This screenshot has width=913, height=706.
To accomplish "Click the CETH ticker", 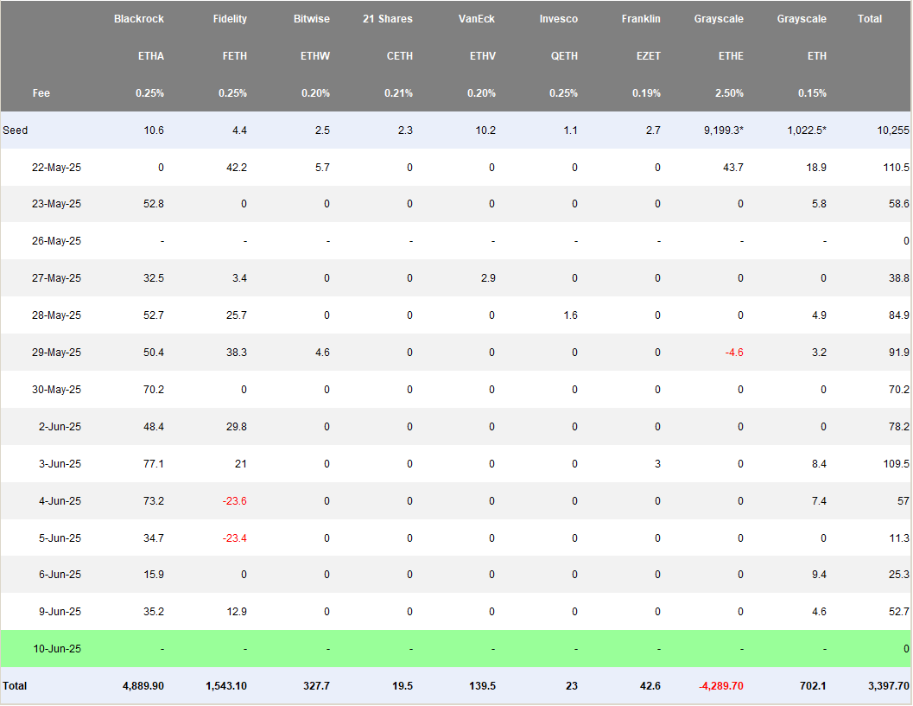I will [399, 56].
